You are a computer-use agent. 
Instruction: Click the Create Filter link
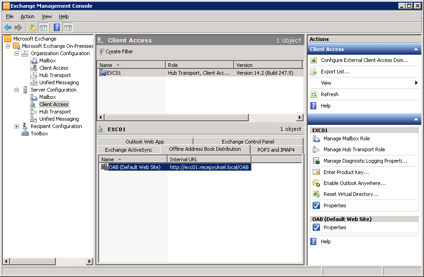119,51
